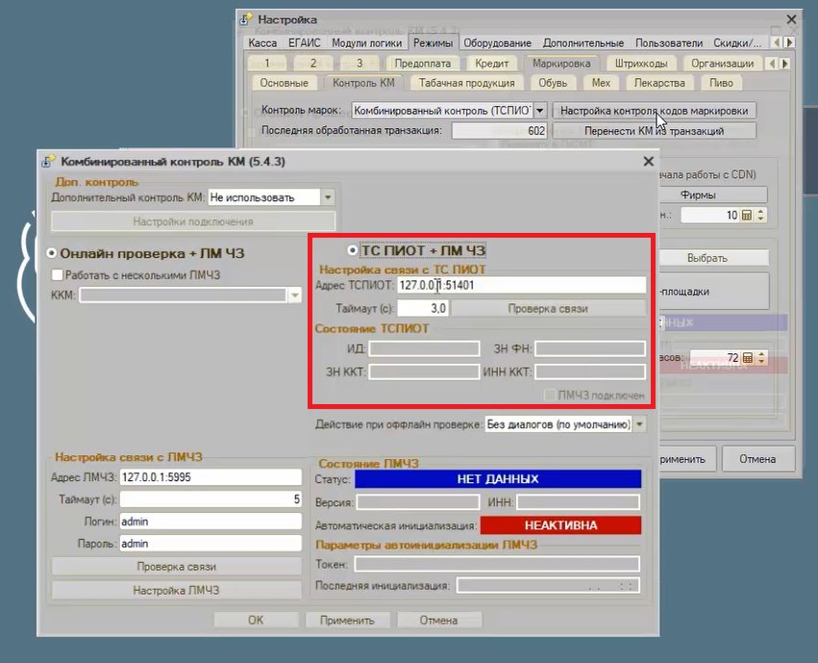Open calculator icon beside the value 10

tap(747, 216)
